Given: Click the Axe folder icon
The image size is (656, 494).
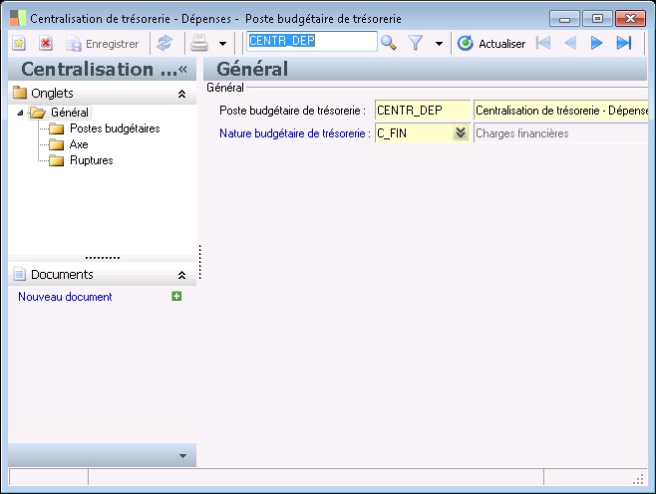Looking at the screenshot, I should [x=57, y=144].
